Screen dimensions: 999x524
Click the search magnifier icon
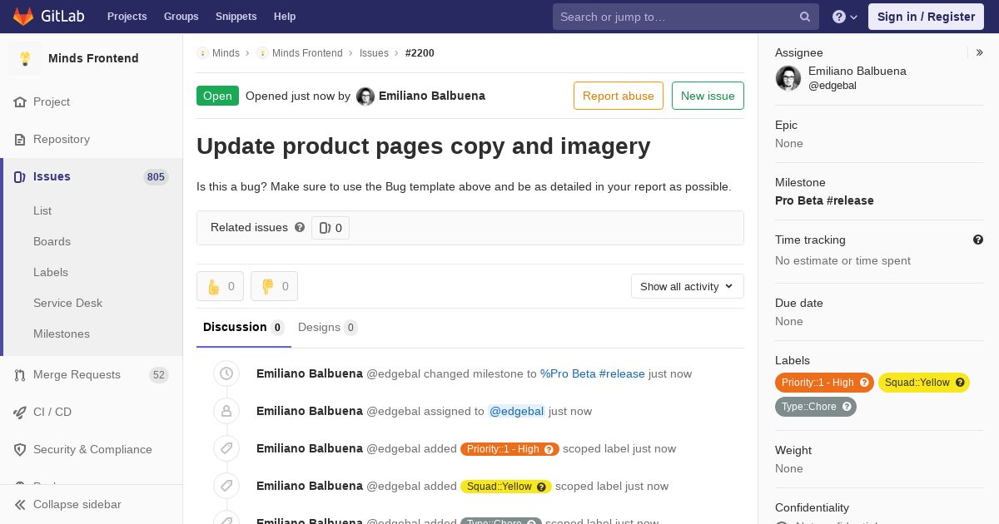(x=805, y=17)
